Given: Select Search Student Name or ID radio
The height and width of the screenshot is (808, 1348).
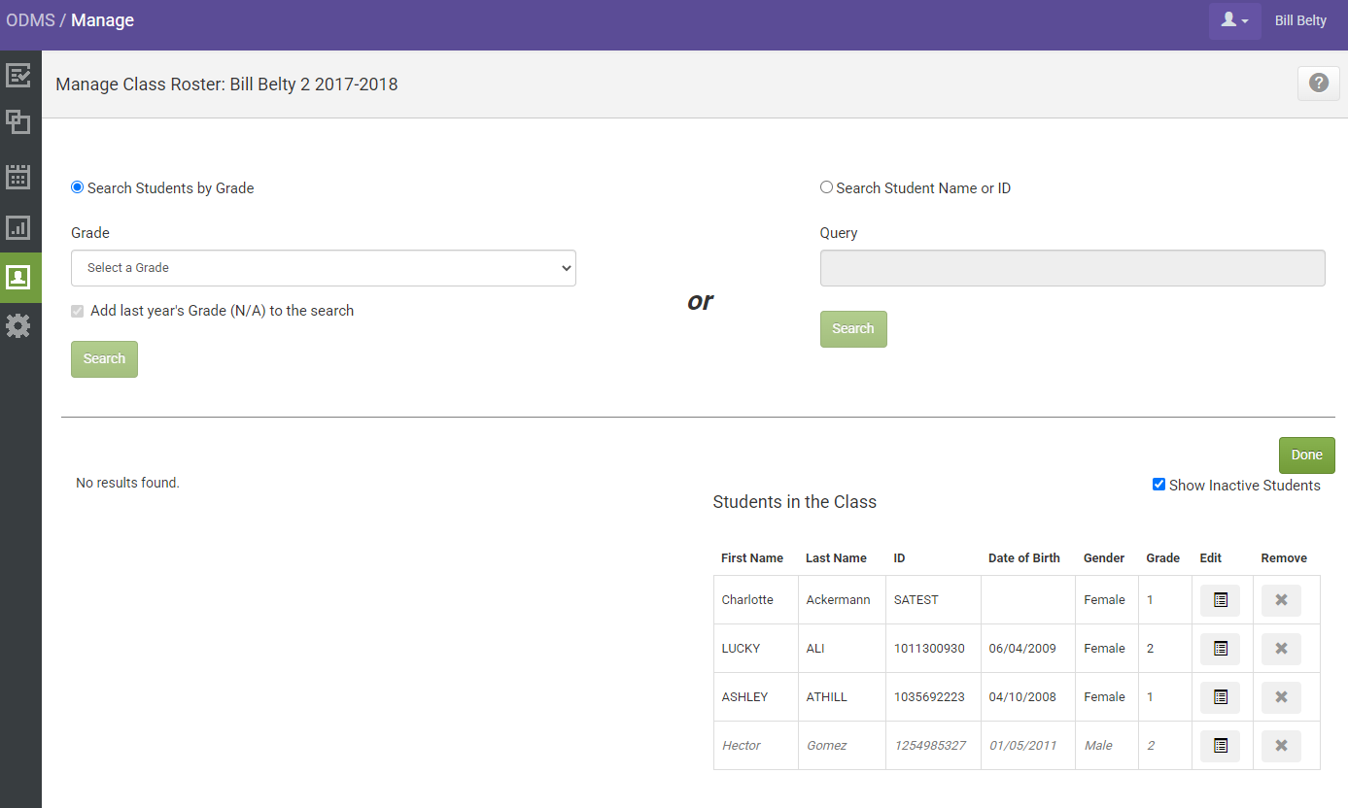Looking at the screenshot, I should 826,187.
